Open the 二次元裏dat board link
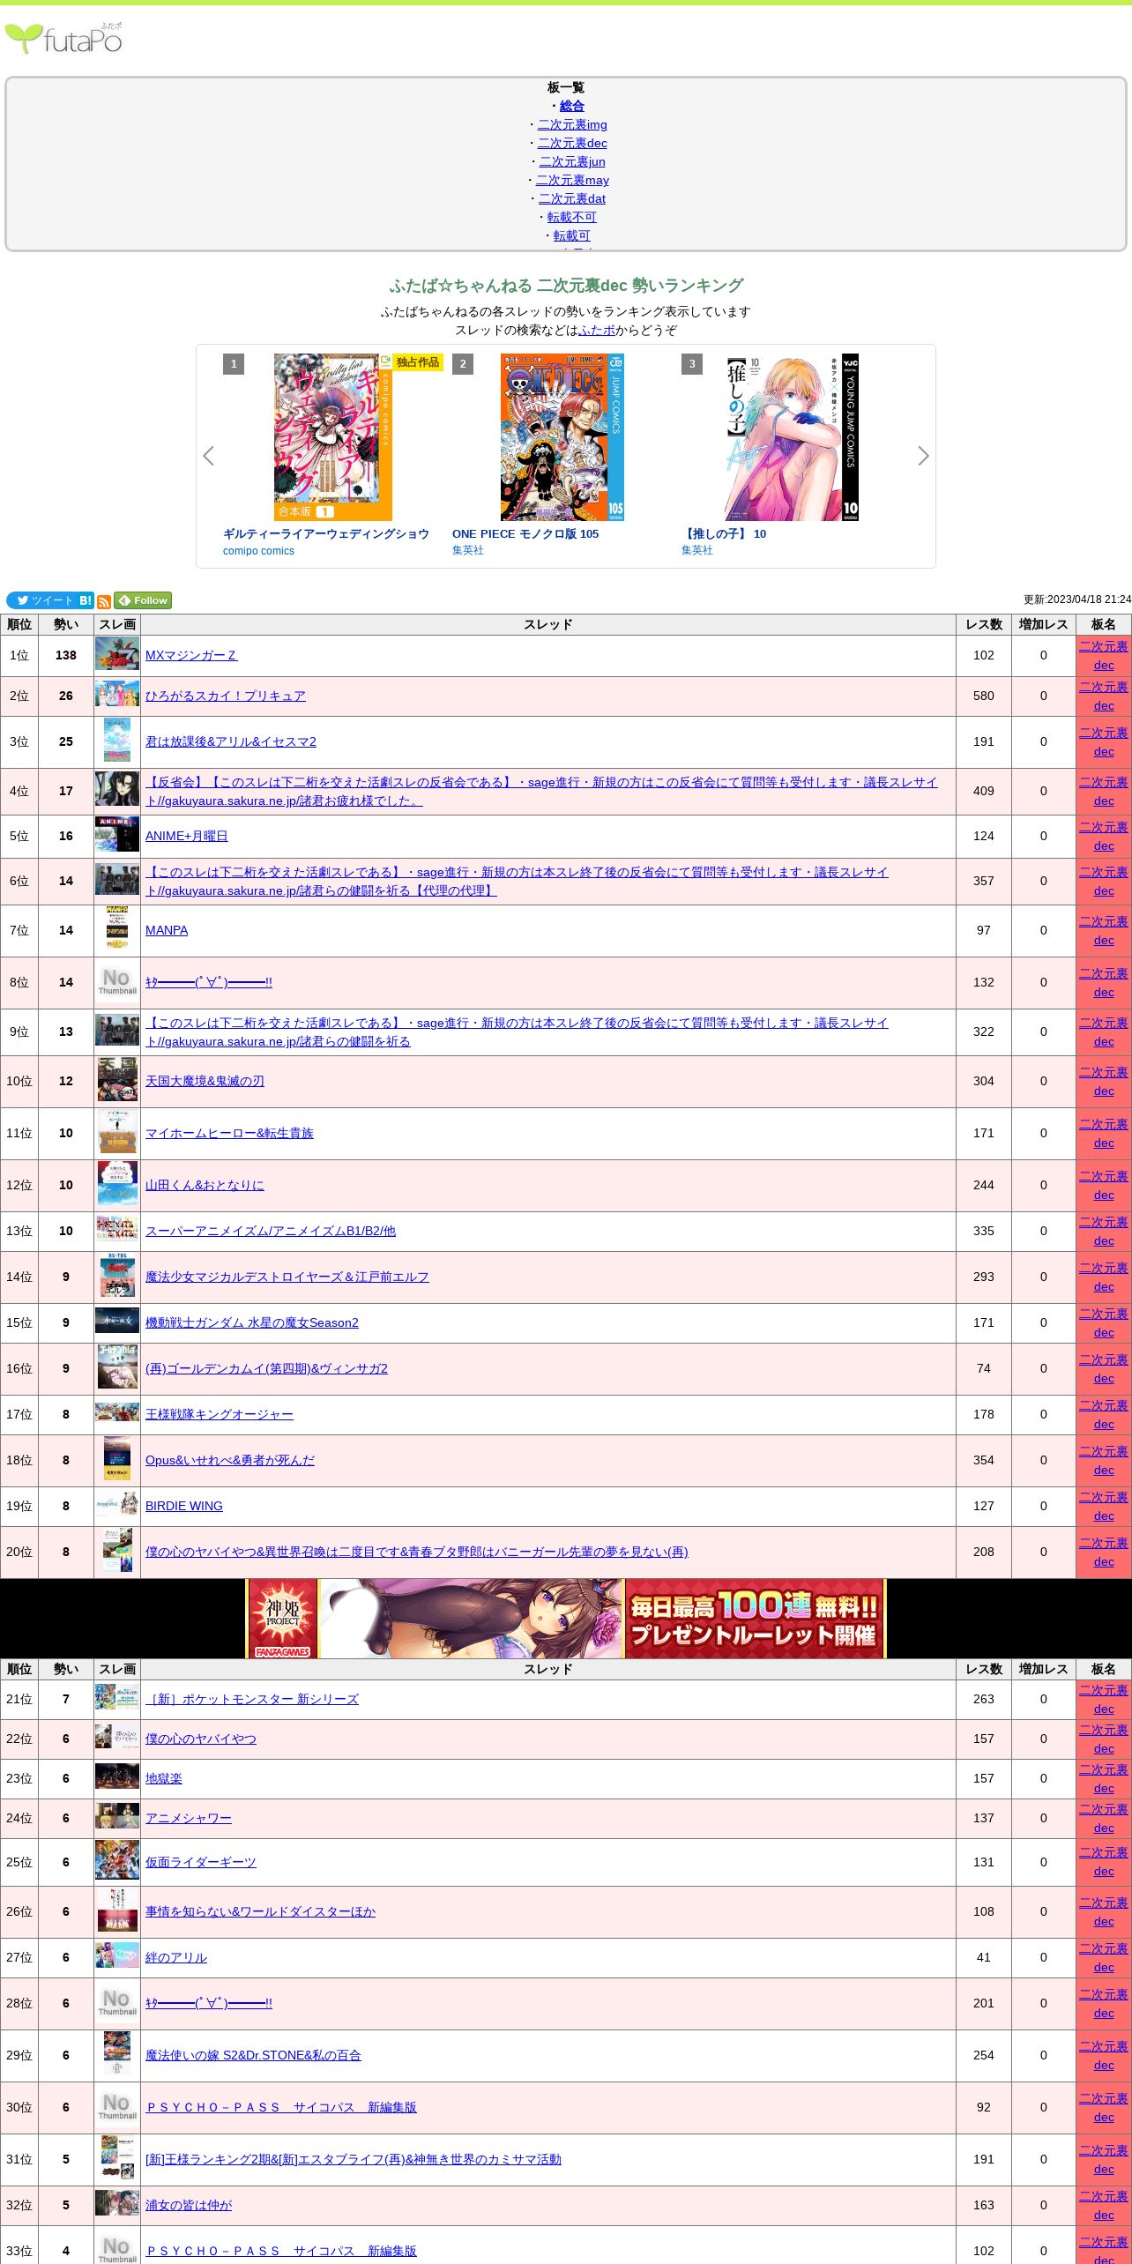The height and width of the screenshot is (2264, 1132). pos(572,198)
